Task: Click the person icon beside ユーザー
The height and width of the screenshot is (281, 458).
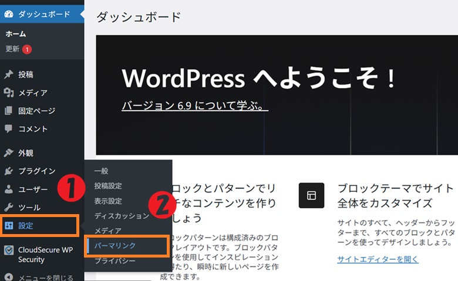Action: point(9,189)
